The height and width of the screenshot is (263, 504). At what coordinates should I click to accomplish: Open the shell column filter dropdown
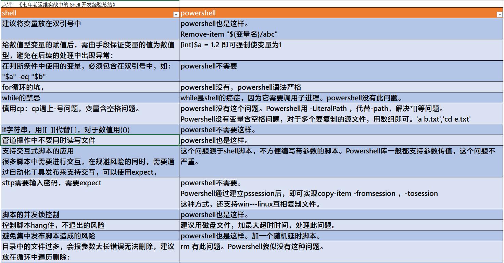[176, 14]
